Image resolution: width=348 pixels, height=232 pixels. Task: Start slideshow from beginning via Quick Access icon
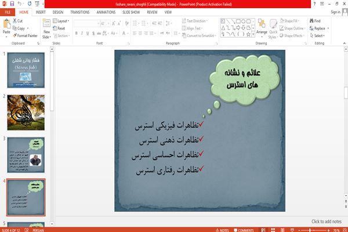pos(37,4)
